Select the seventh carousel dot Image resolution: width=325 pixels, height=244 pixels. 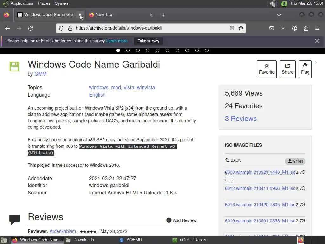coord(177,51)
